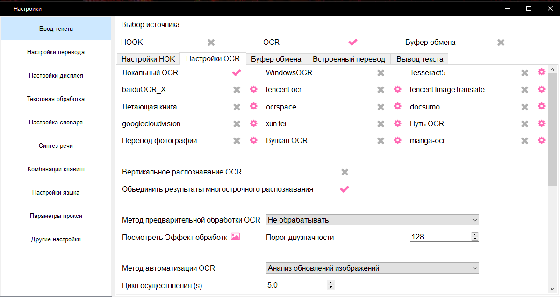Enable WindowsOCR engine toggle
560x297 pixels.
tap(381, 73)
